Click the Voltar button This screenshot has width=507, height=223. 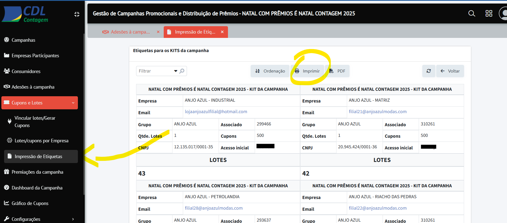450,71
